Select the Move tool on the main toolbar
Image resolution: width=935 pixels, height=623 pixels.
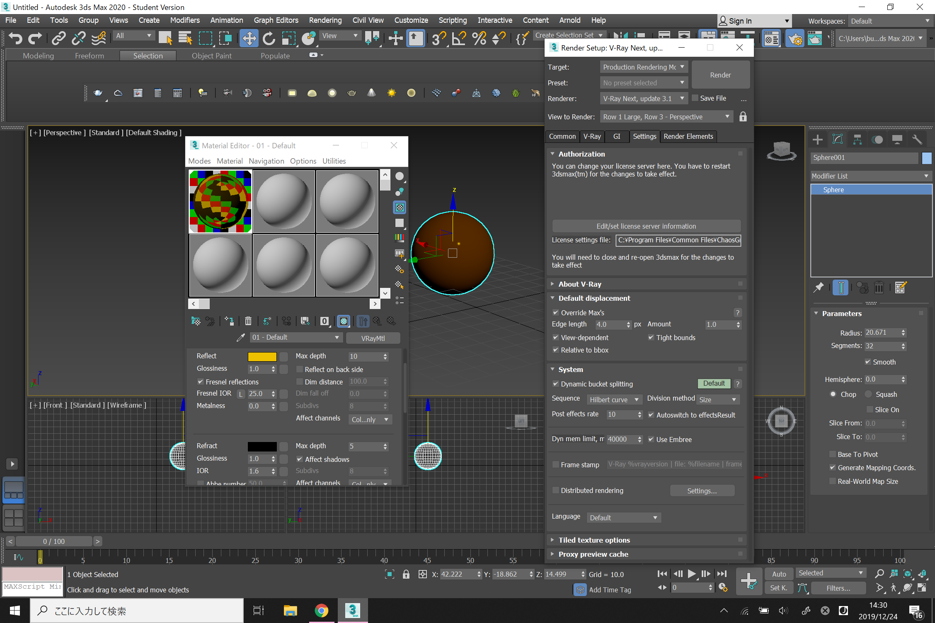tap(249, 38)
